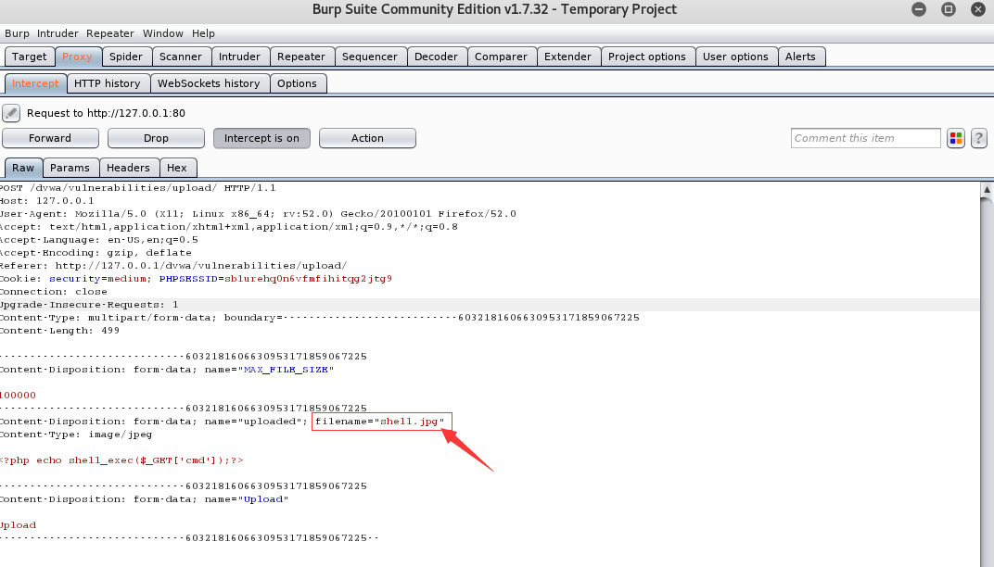Open the highlight color picker icon
The height and width of the screenshot is (567, 994).
click(956, 138)
